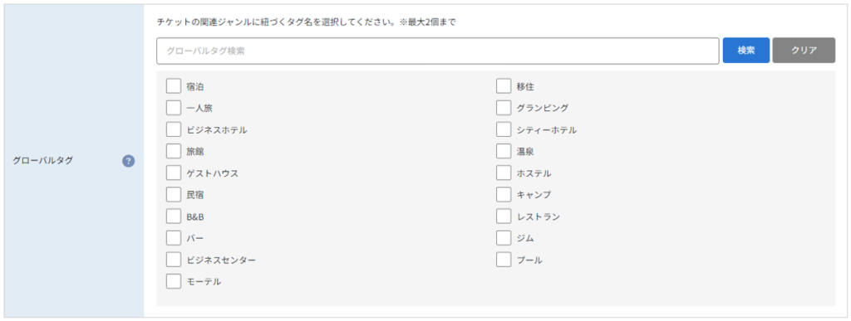Check the 一人旅 checkbox
Screen dimensions: 851x321
tap(173, 108)
